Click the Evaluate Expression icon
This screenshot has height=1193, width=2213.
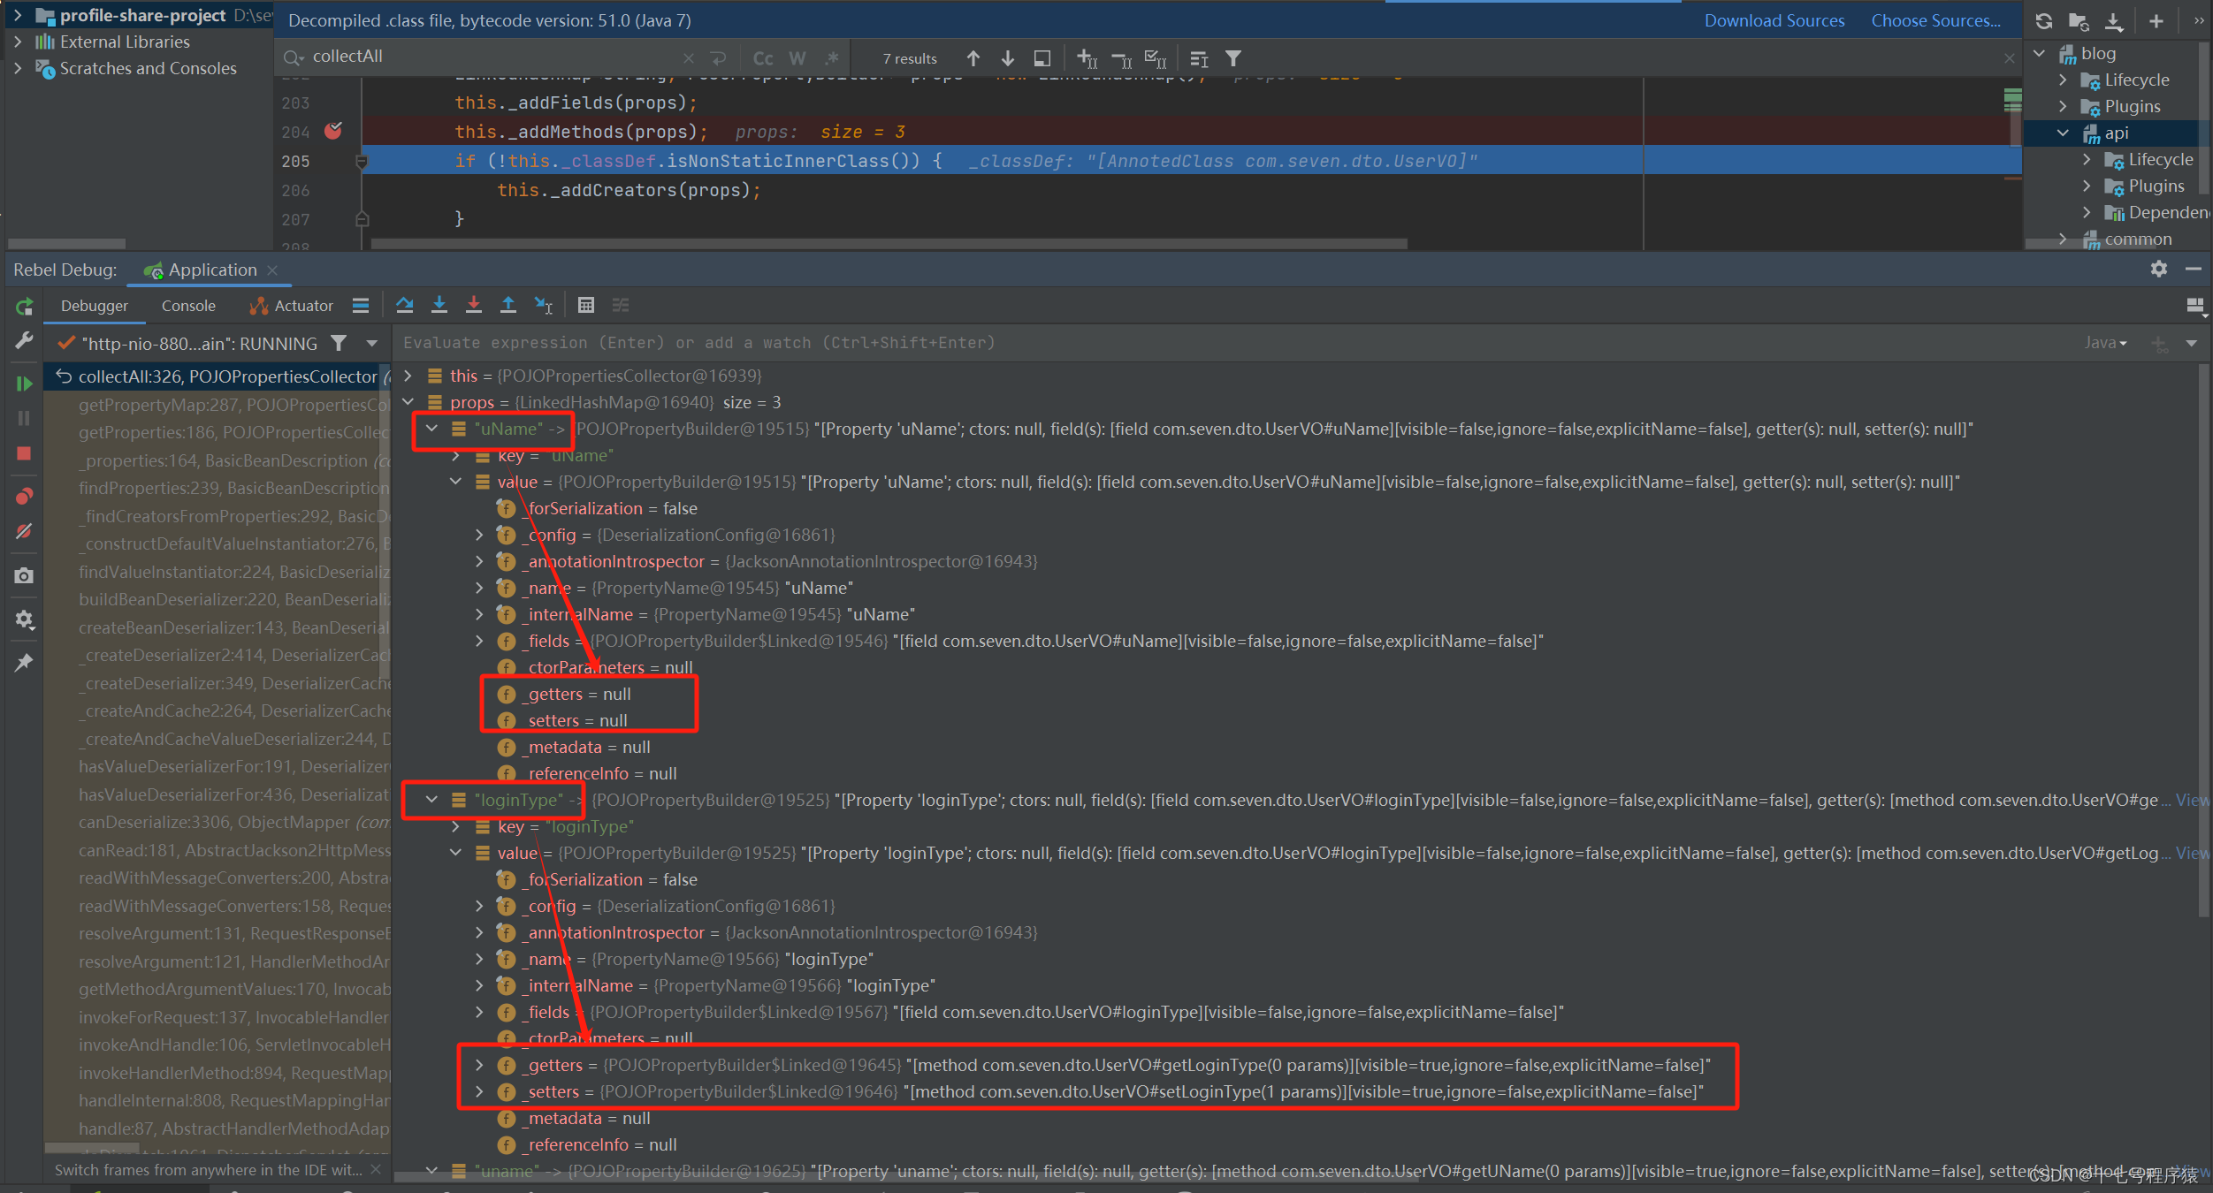click(x=586, y=304)
